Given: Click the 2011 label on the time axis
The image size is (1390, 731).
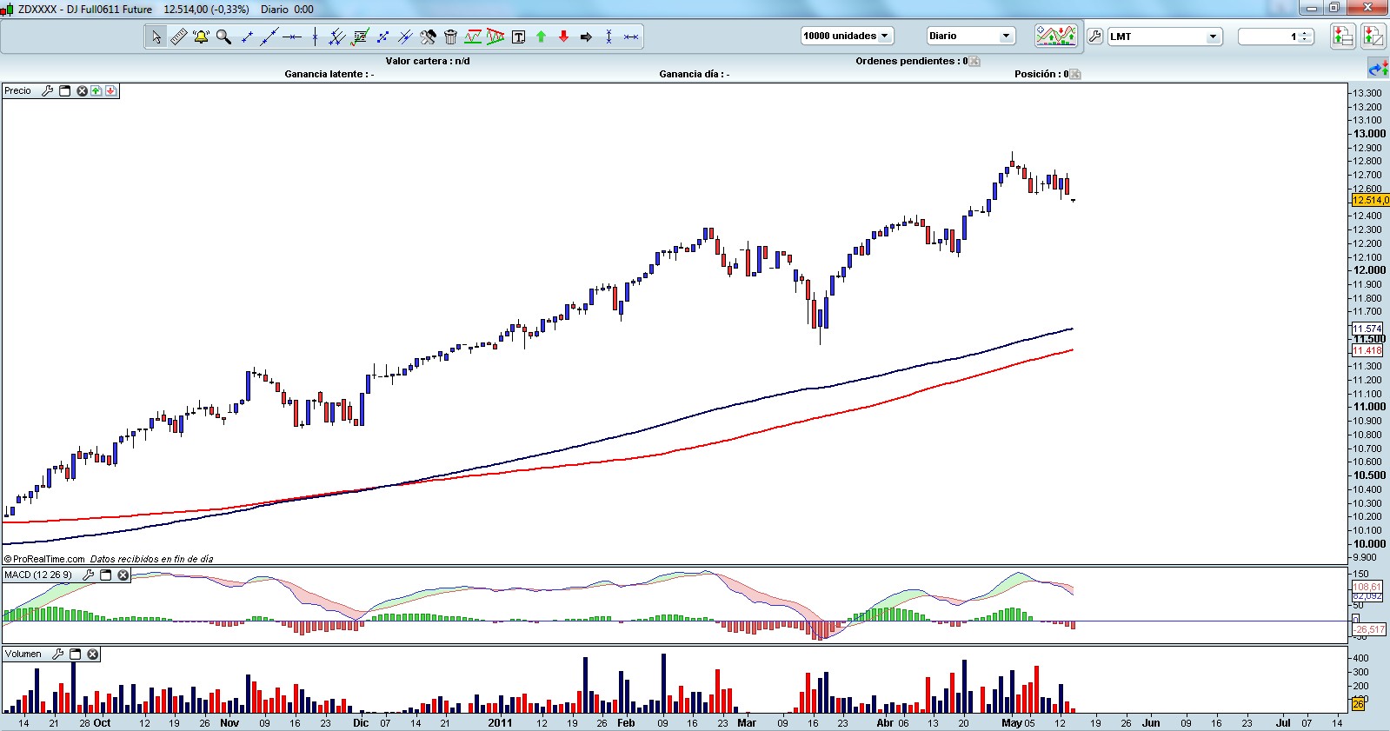Looking at the screenshot, I should [x=500, y=723].
